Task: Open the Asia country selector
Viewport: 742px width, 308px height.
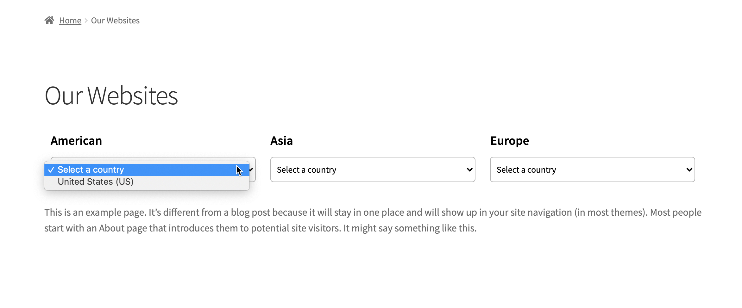Action: pos(372,170)
